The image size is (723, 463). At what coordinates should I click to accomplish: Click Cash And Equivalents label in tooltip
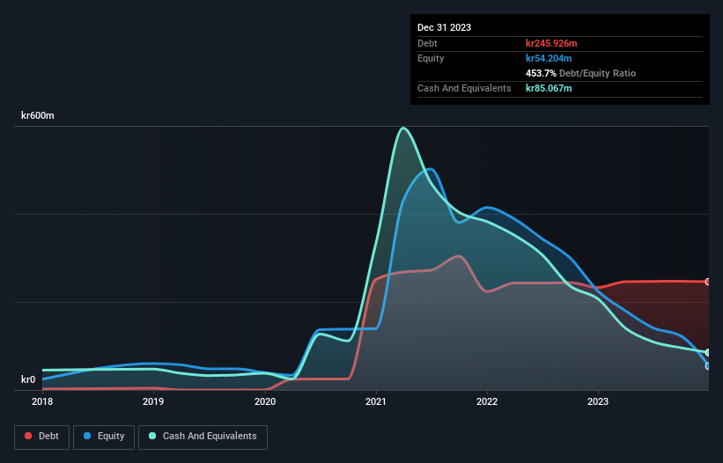pyautogui.click(x=464, y=88)
